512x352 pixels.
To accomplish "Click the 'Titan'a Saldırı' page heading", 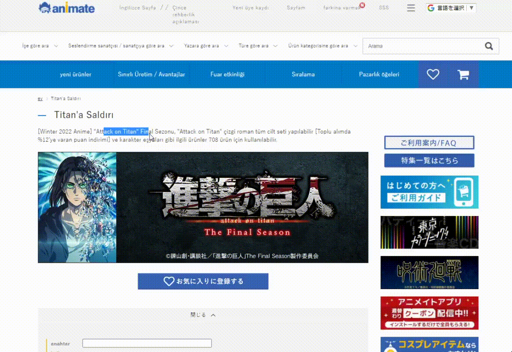I will [x=84, y=115].
